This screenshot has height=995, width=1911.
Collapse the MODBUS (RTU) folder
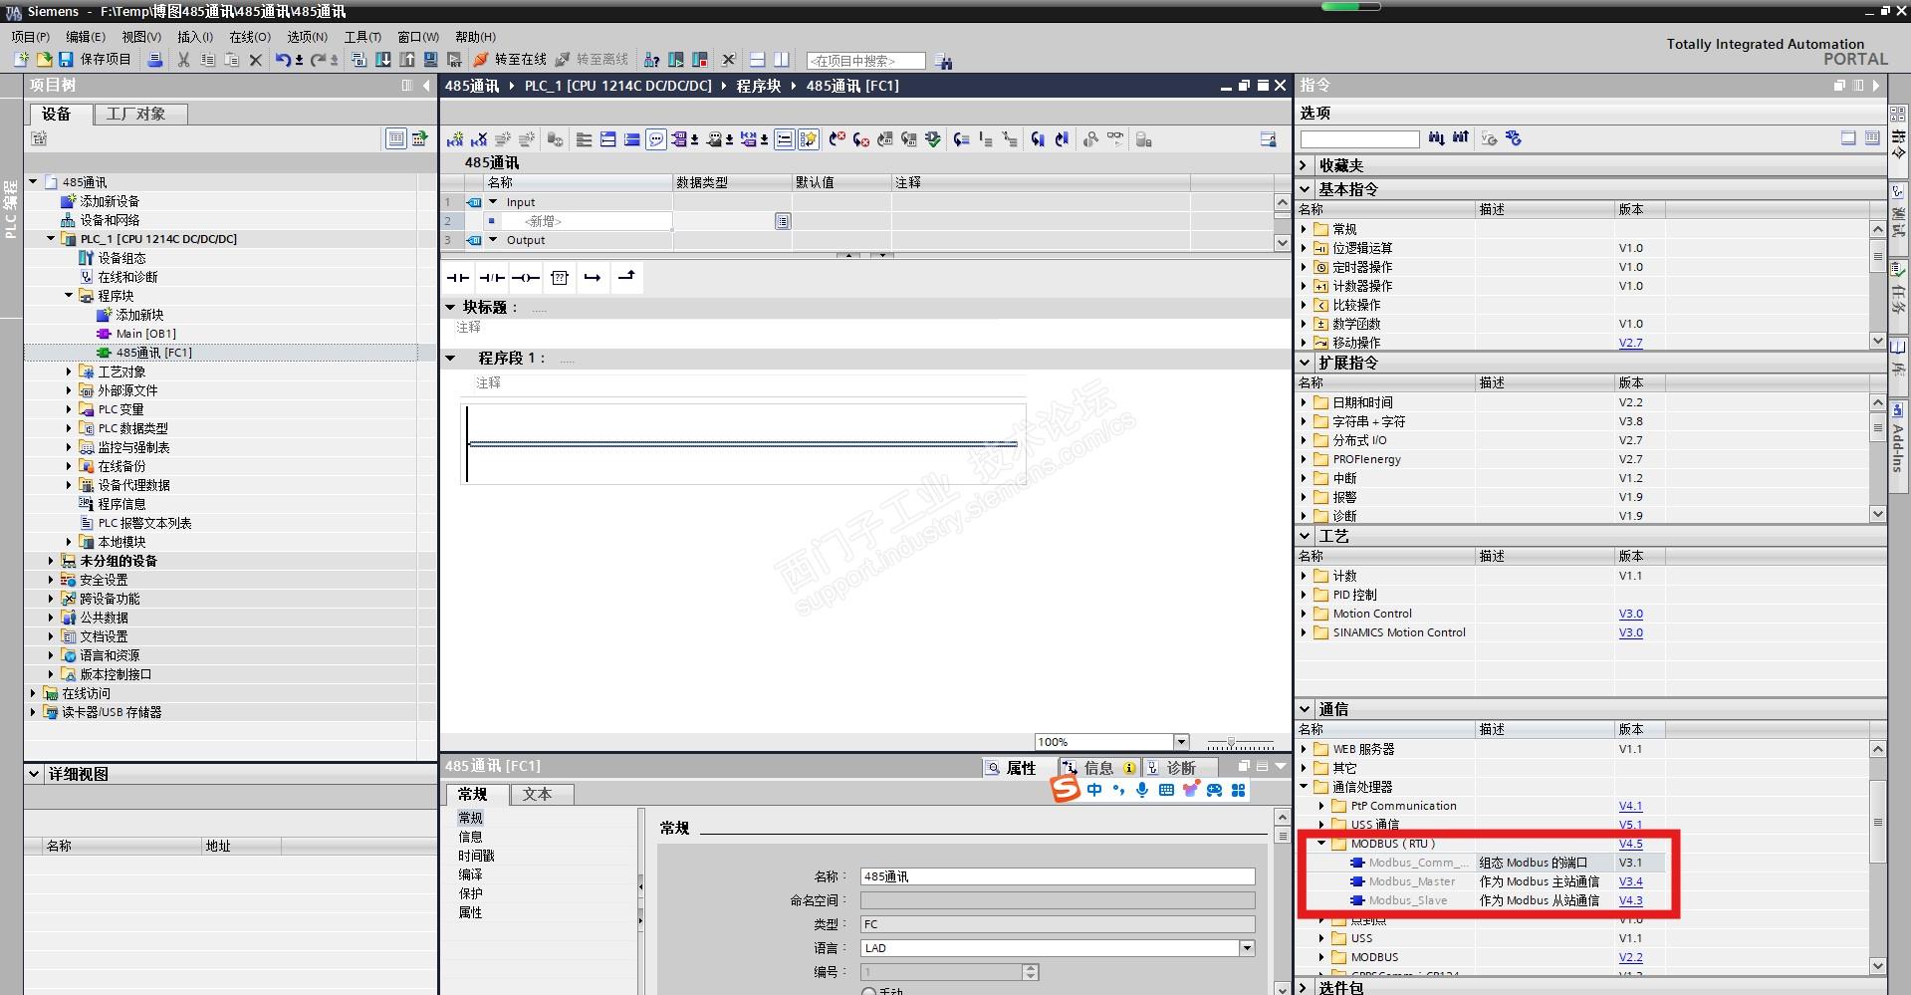pos(1321,844)
